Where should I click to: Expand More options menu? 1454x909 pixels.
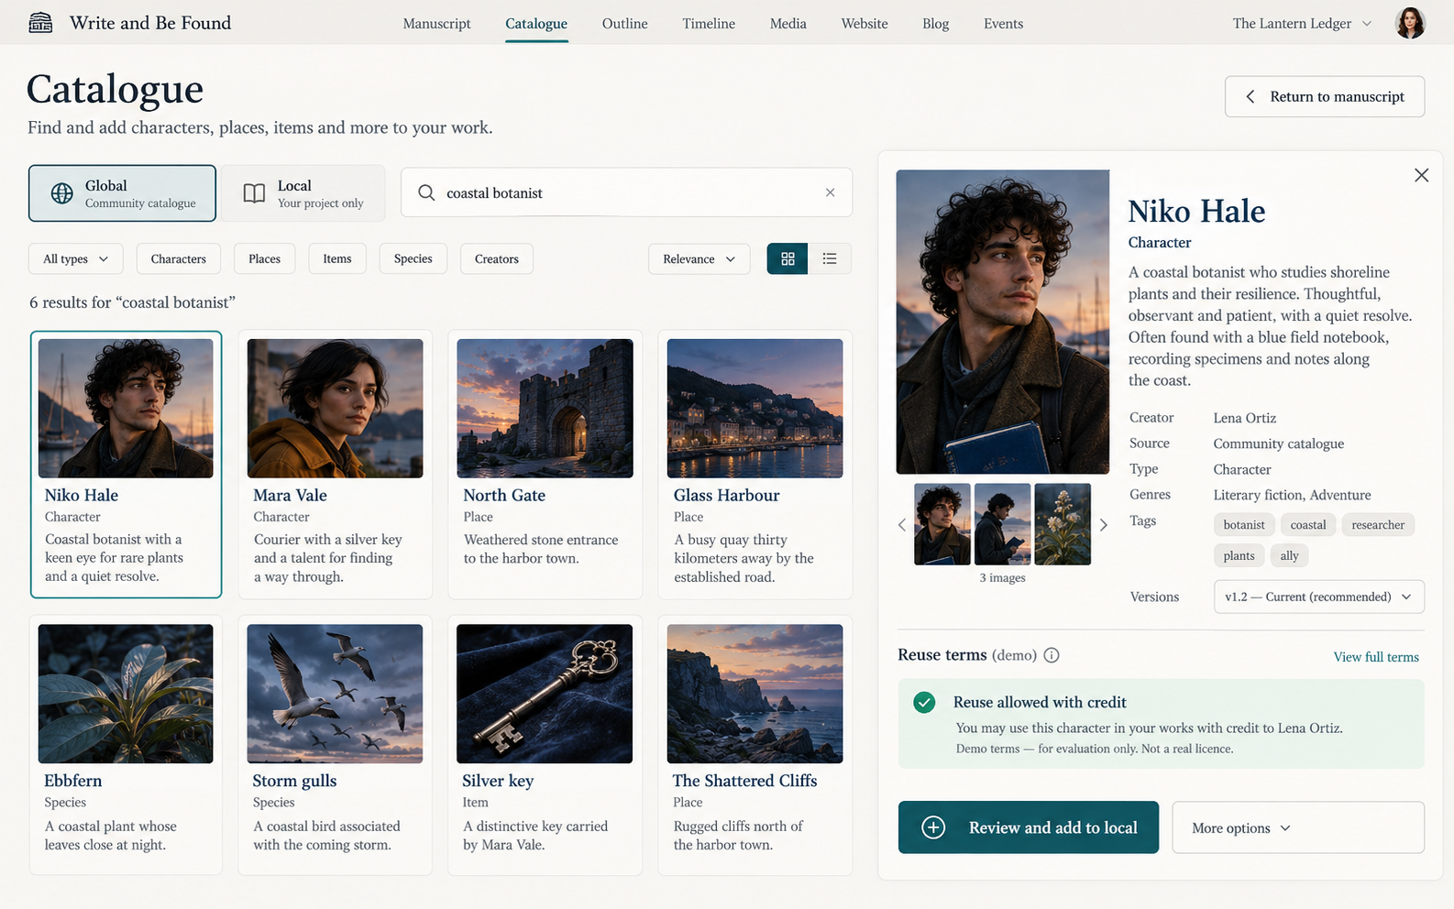pos(1298,827)
